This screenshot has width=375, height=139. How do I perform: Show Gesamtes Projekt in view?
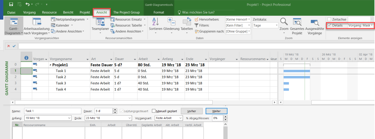click(297, 22)
